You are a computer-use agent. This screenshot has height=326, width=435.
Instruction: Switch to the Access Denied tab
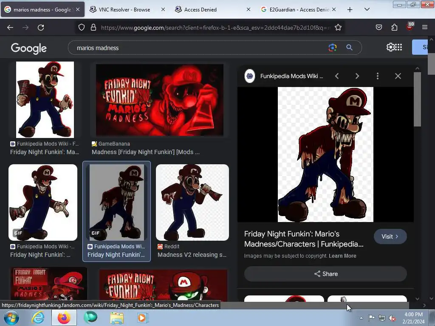213,10
